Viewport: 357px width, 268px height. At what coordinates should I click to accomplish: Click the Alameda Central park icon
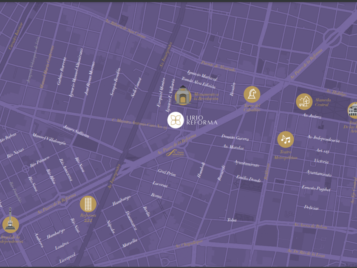[x=304, y=102]
